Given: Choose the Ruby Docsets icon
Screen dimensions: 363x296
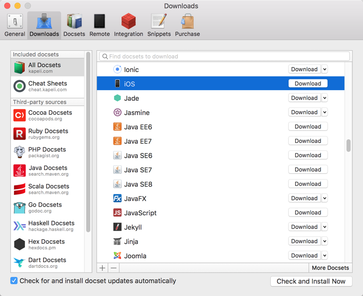Looking at the screenshot, I should [20, 134].
